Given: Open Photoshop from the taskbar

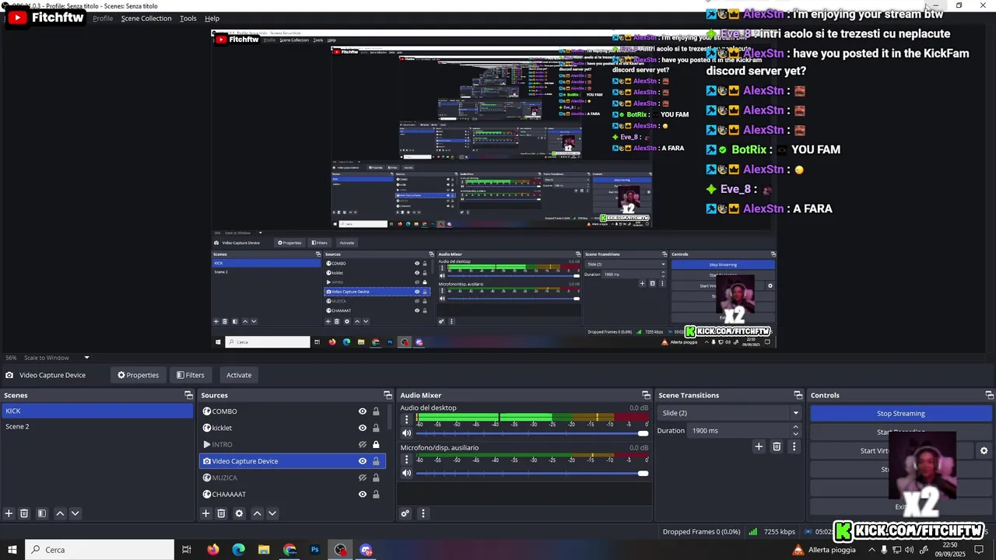Looking at the screenshot, I should 315,550.
